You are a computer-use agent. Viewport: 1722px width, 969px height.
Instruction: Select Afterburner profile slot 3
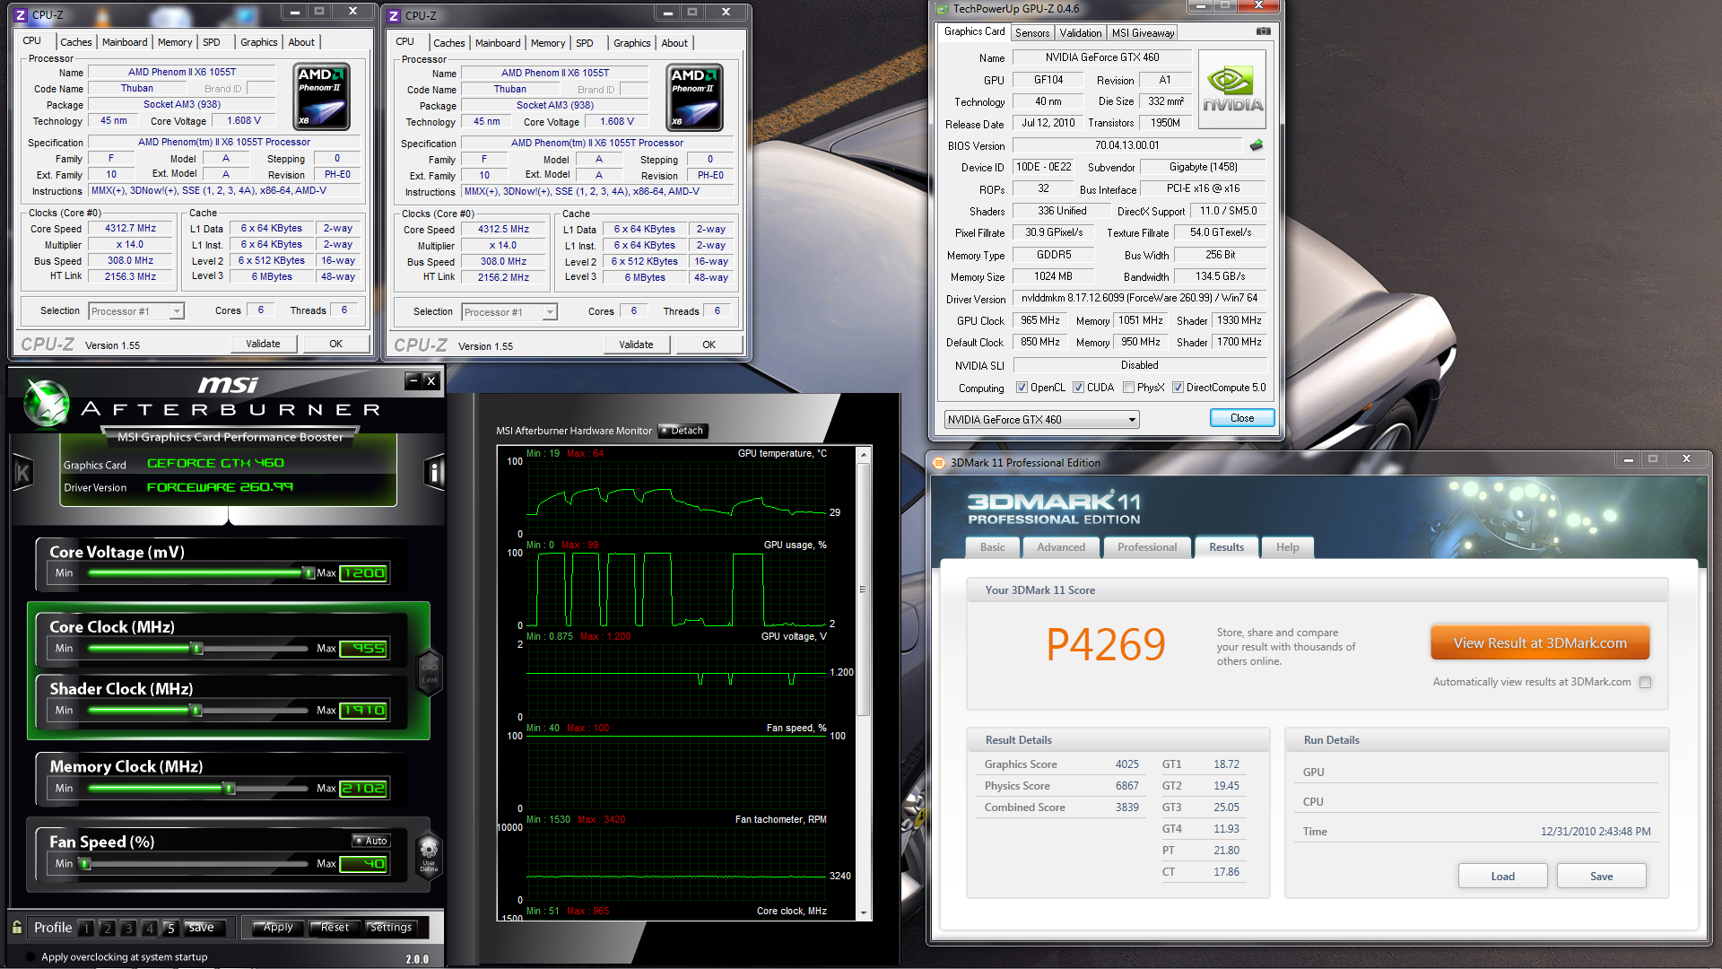click(x=128, y=928)
